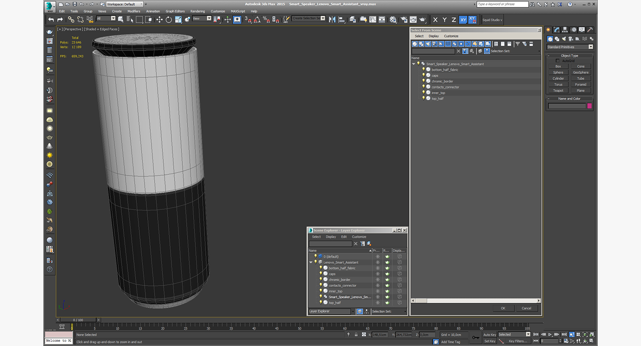641x346 pixels.
Task: Select the Move tool in main toolbar
Action: coord(159,19)
